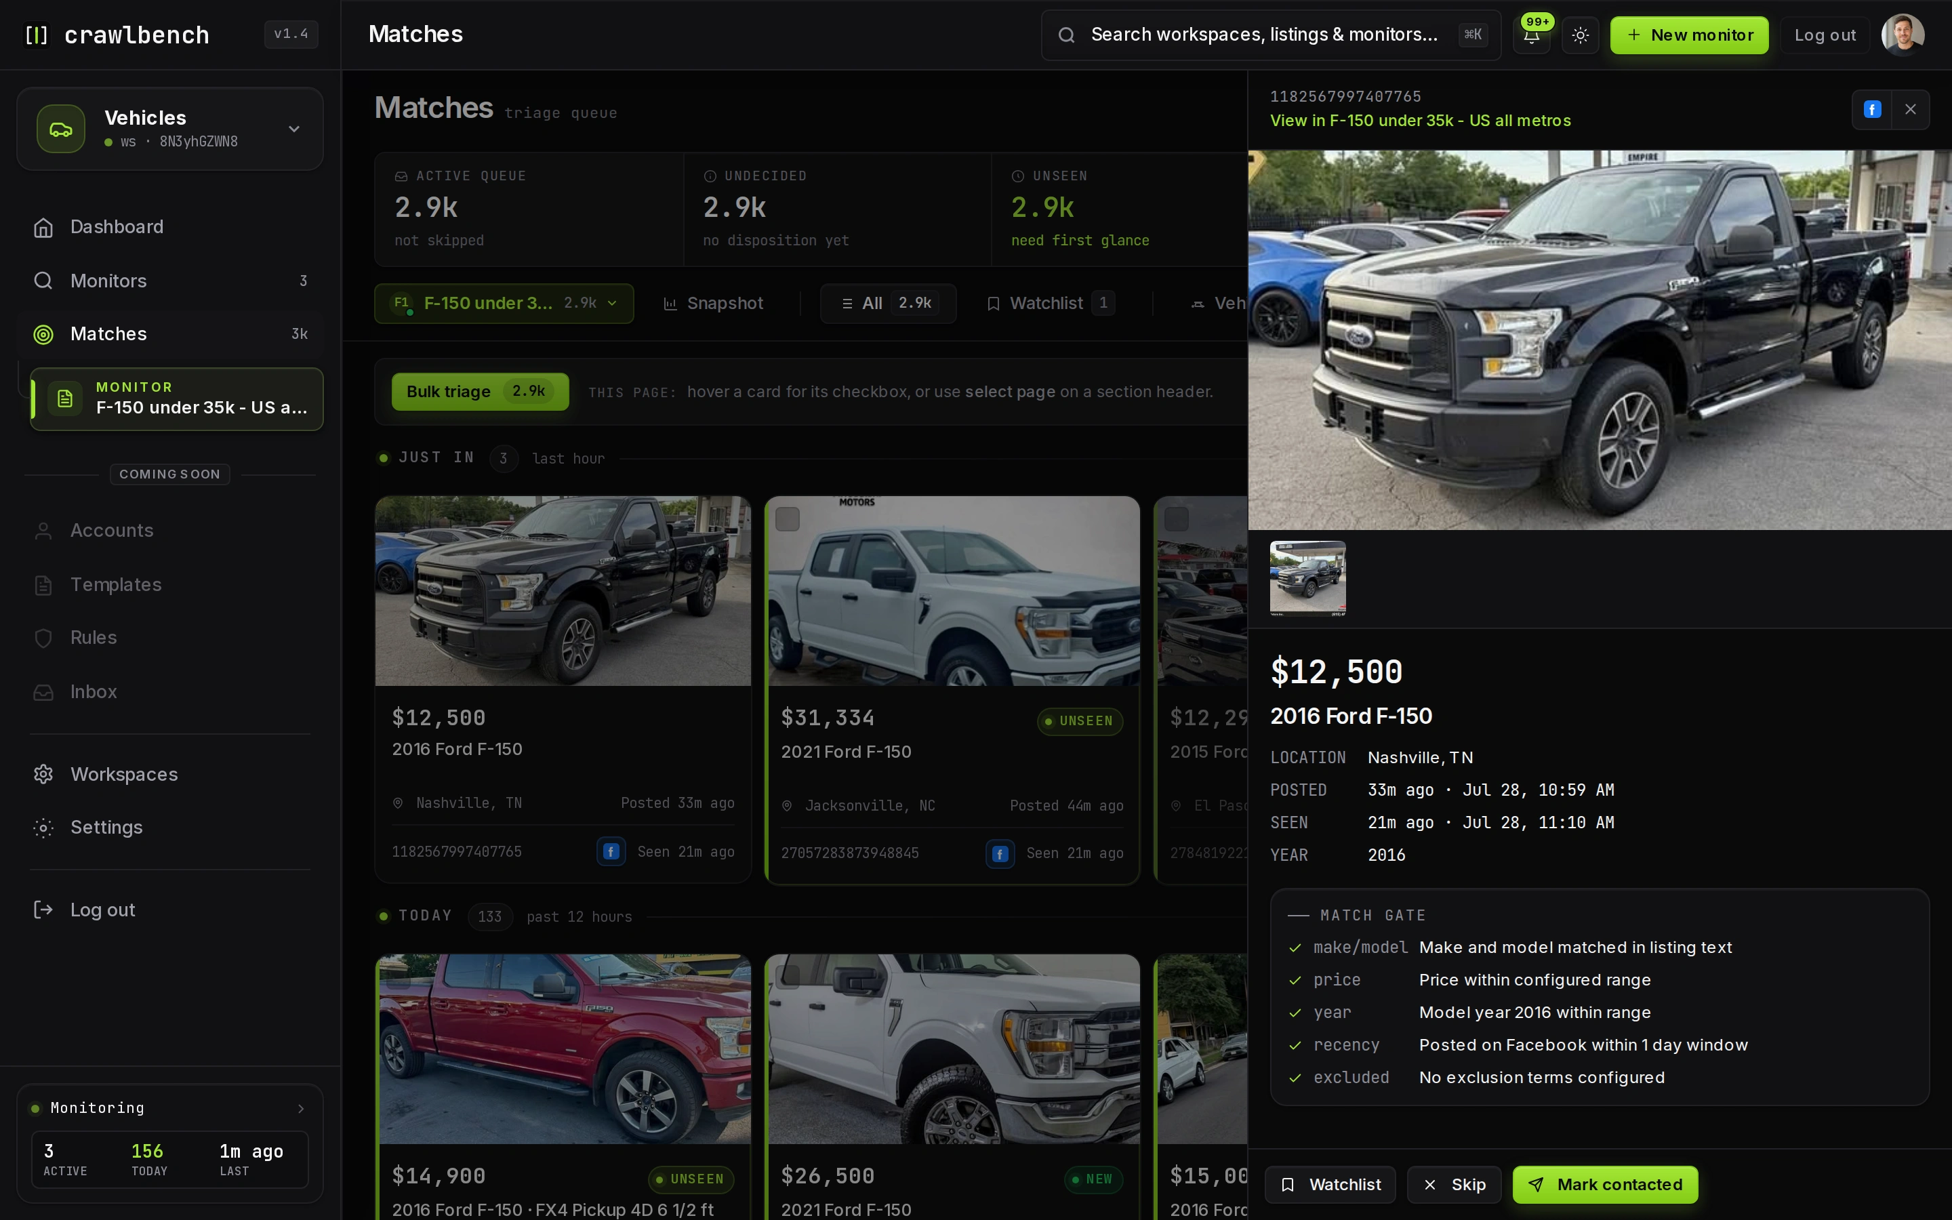
Task: Open the F-150 under 3... monitor filter dropdown
Action: click(504, 304)
